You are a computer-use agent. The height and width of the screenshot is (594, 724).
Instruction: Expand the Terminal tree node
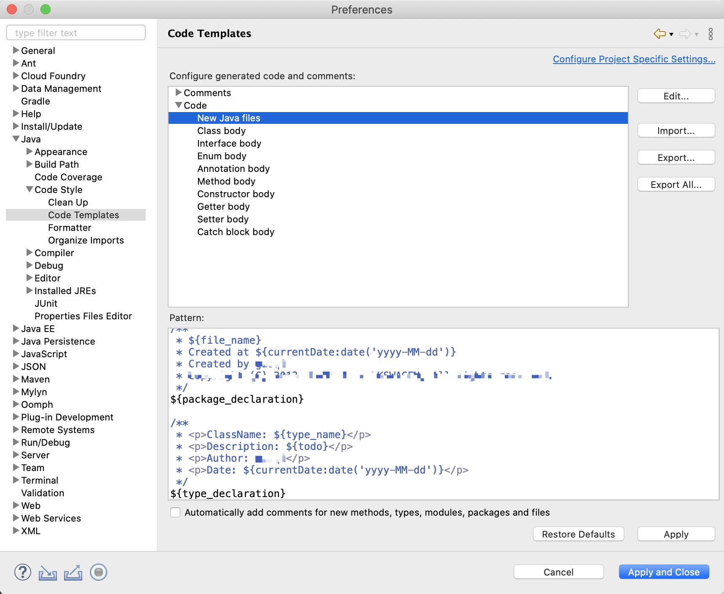click(16, 480)
